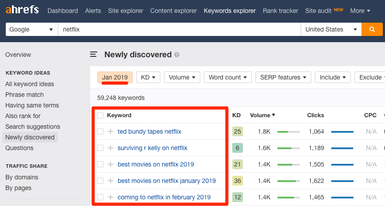This screenshot has width=385, height=206.
Task: Open By pages under Traffic share
Action: click(x=18, y=188)
